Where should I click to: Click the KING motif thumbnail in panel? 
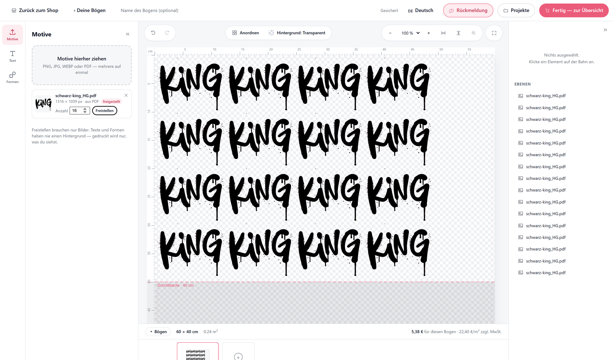coord(43,104)
